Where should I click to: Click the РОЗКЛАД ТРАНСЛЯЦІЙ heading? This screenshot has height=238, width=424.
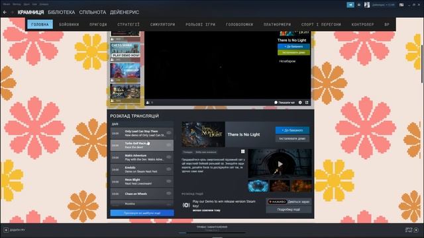click(134, 116)
